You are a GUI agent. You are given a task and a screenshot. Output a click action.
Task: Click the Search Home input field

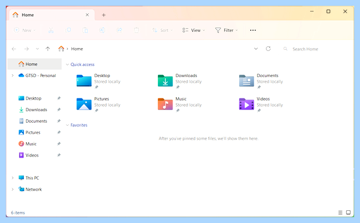coord(316,49)
